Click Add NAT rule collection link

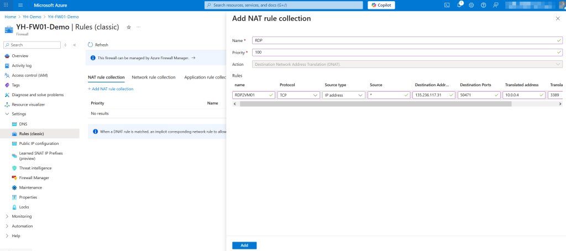click(x=111, y=89)
